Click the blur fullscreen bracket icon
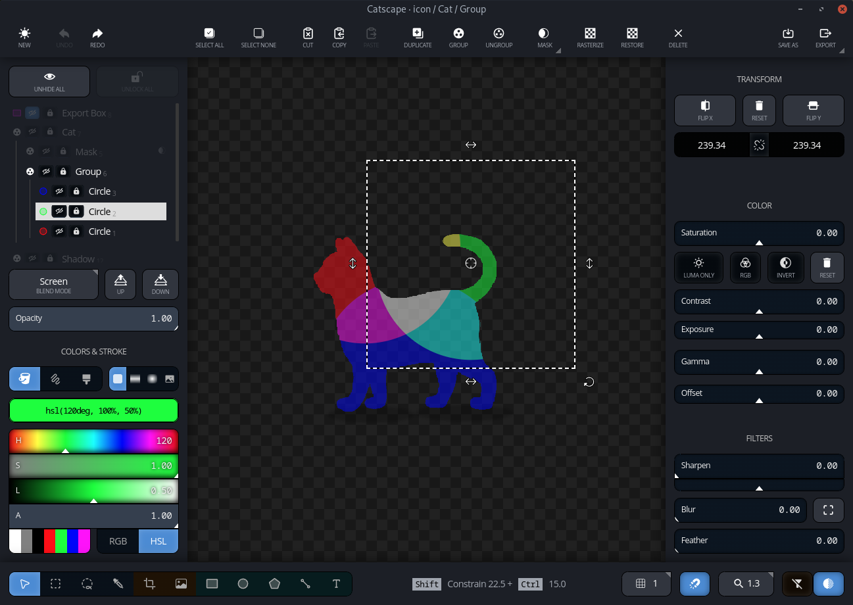Image resolution: width=853 pixels, height=605 pixels. click(828, 510)
